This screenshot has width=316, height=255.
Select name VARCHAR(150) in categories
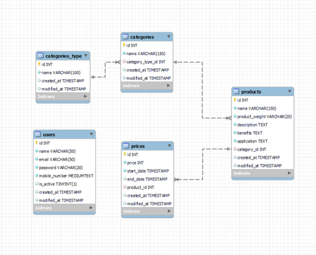click(147, 54)
